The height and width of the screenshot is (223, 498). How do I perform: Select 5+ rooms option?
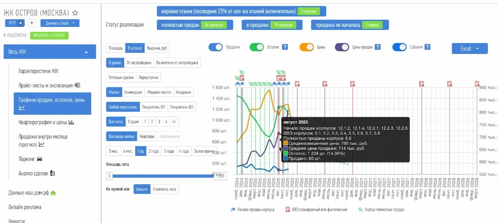pos(174,122)
